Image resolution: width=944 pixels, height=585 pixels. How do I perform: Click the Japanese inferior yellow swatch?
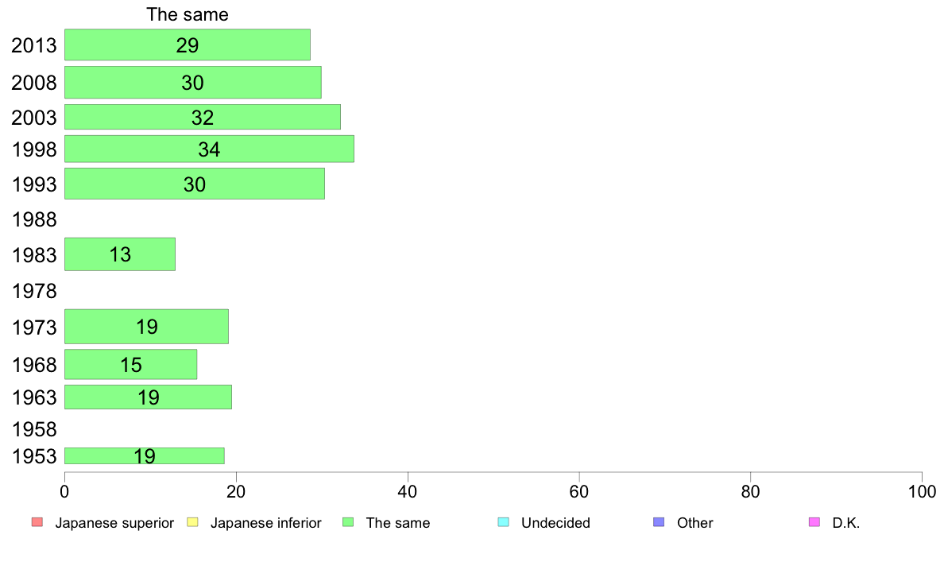(192, 521)
